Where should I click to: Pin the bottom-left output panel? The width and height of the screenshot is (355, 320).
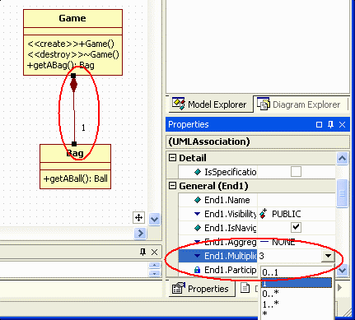point(142,252)
